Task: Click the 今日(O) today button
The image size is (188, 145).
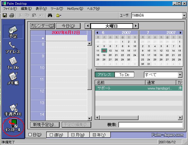Action: tap(68, 26)
